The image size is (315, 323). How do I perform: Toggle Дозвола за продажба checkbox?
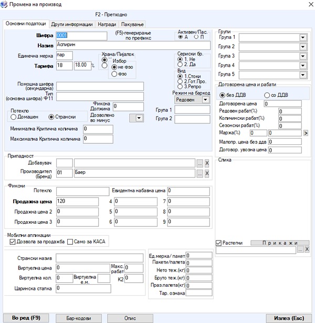13,242
